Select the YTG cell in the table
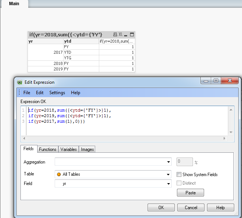242x218 pixels. 81,58
